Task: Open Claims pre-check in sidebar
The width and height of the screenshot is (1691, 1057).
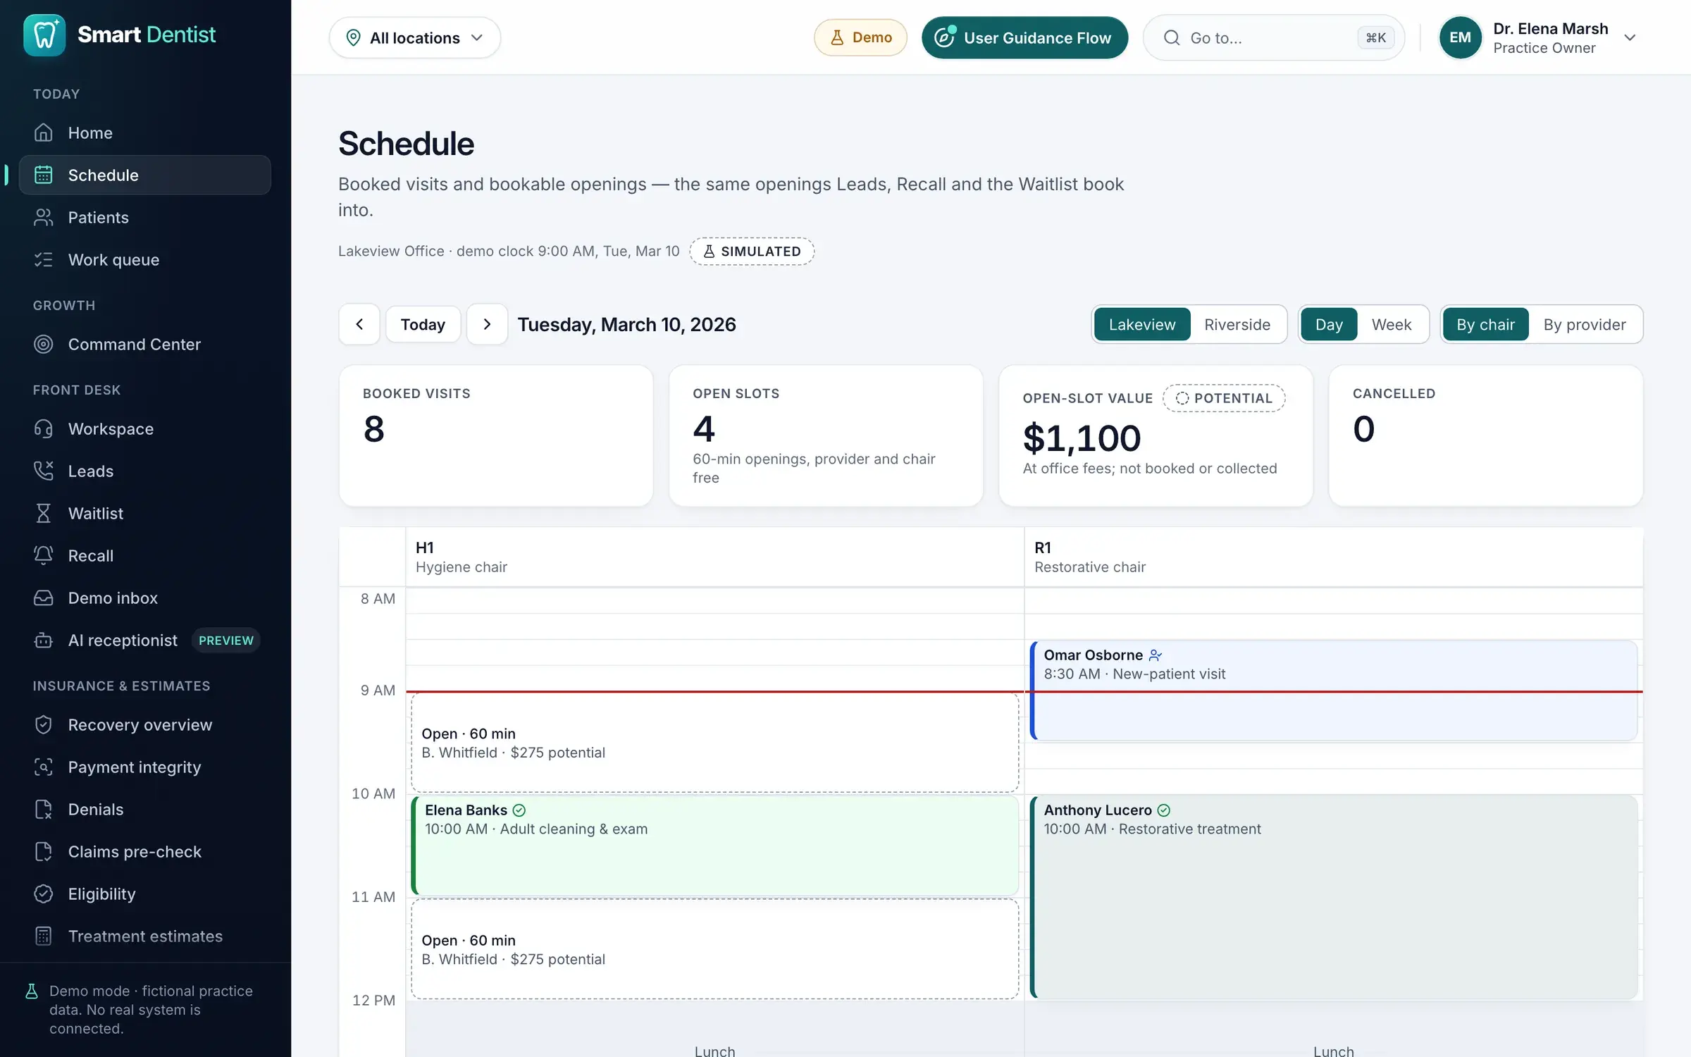Action: coord(145,851)
